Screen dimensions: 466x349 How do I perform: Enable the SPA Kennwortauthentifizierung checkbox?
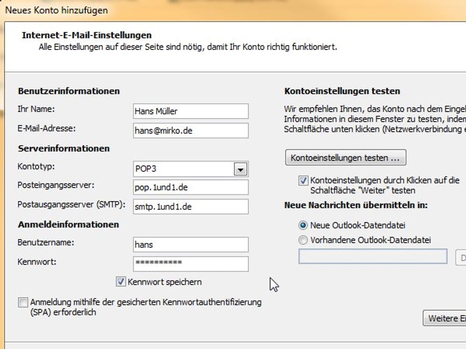(22, 303)
